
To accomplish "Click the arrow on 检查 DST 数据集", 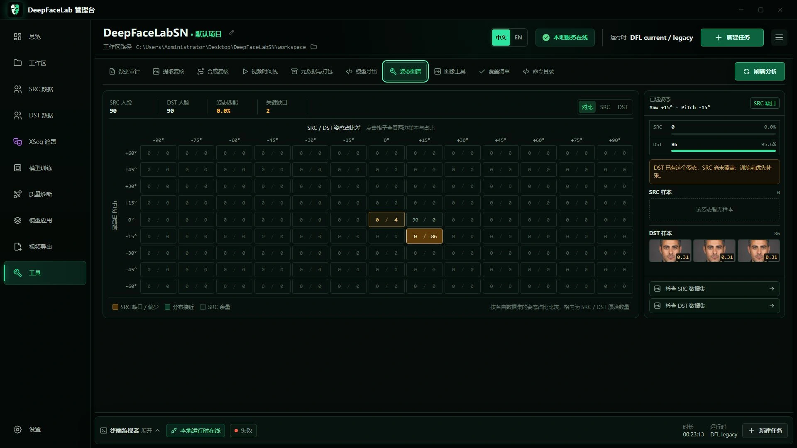I will click(772, 306).
